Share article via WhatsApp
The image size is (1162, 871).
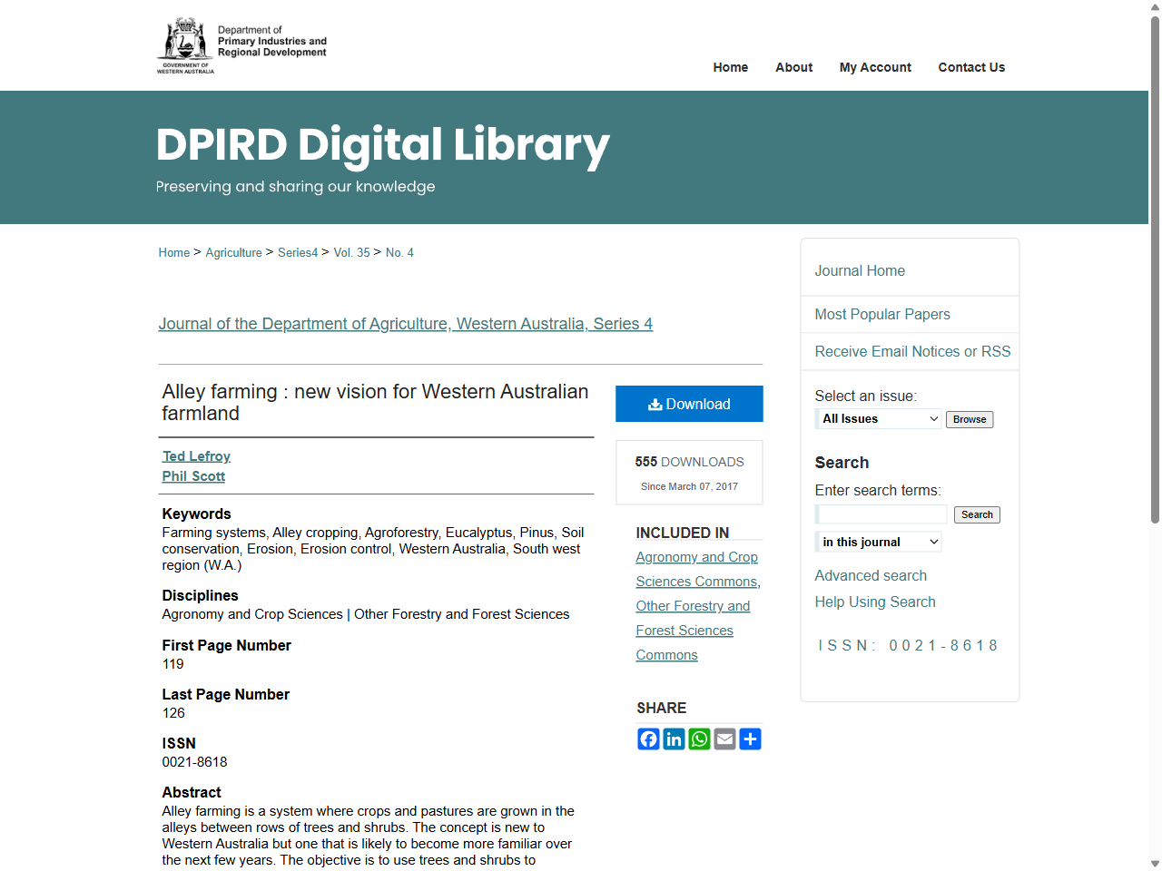[699, 739]
